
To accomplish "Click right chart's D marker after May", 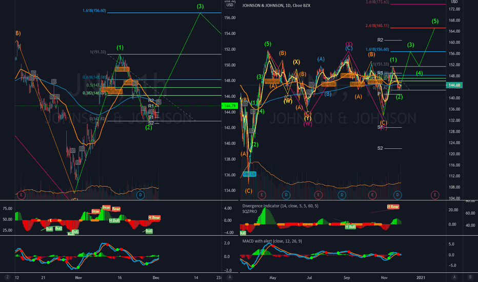I will (x=286, y=195).
